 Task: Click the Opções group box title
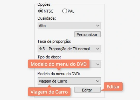(44, 4)
